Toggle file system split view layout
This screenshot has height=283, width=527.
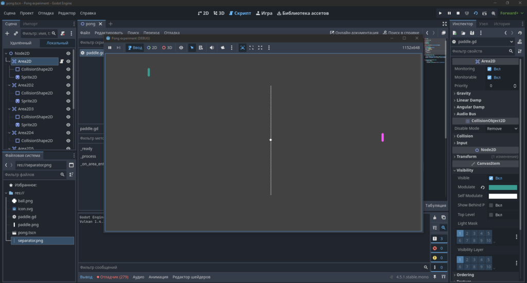71,165
